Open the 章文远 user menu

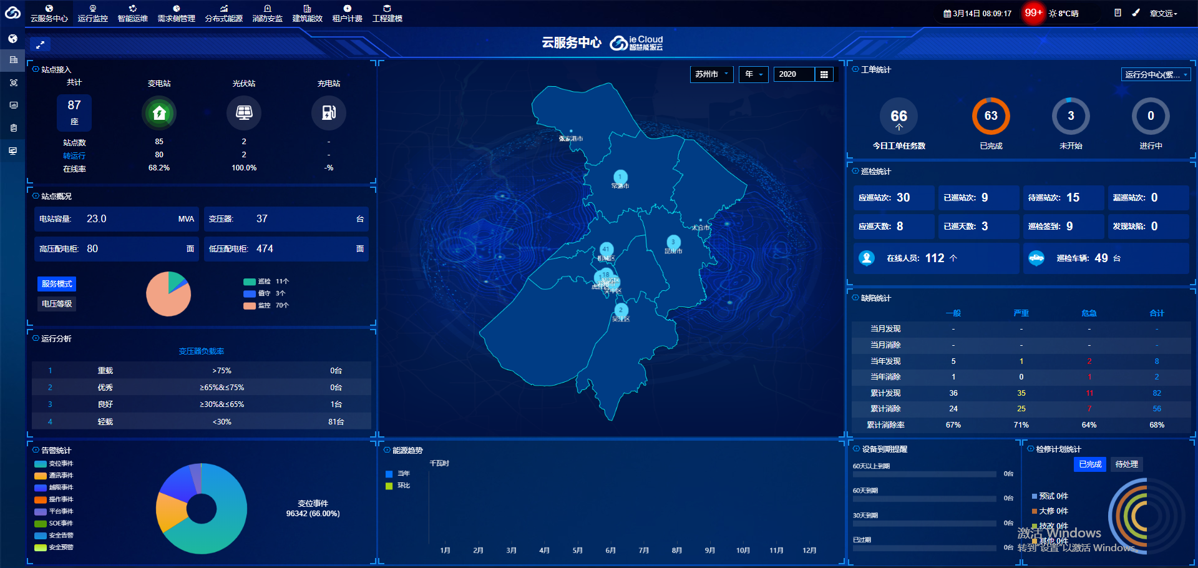coord(1164,14)
